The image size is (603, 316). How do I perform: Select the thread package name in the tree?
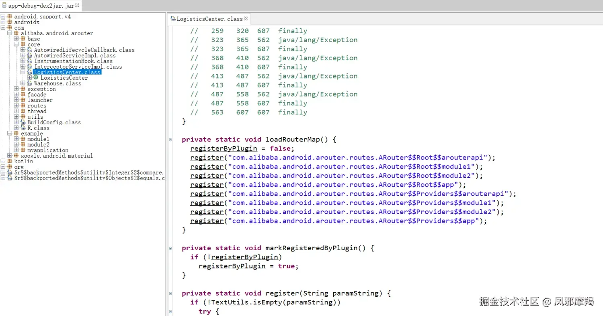pos(37,111)
